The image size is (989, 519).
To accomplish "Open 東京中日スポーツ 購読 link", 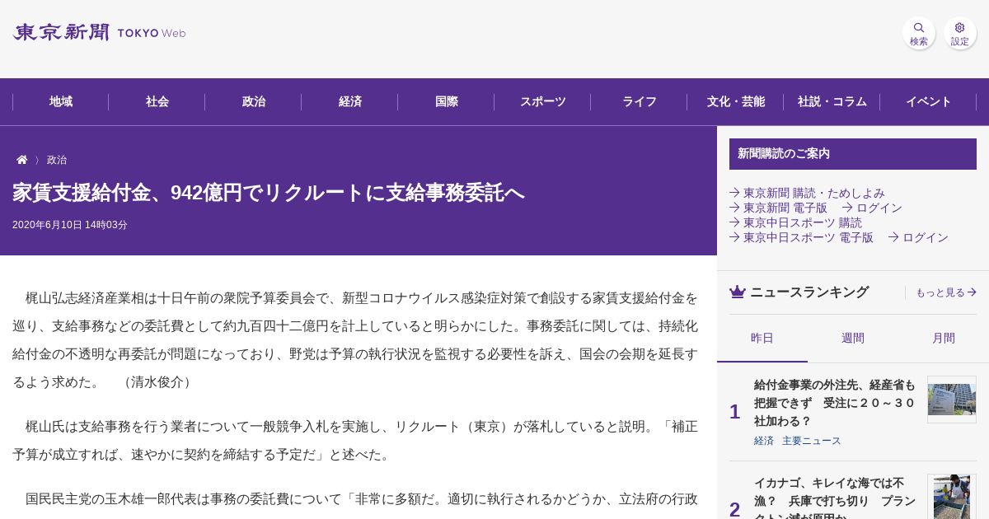I will pyautogui.click(x=795, y=222).
